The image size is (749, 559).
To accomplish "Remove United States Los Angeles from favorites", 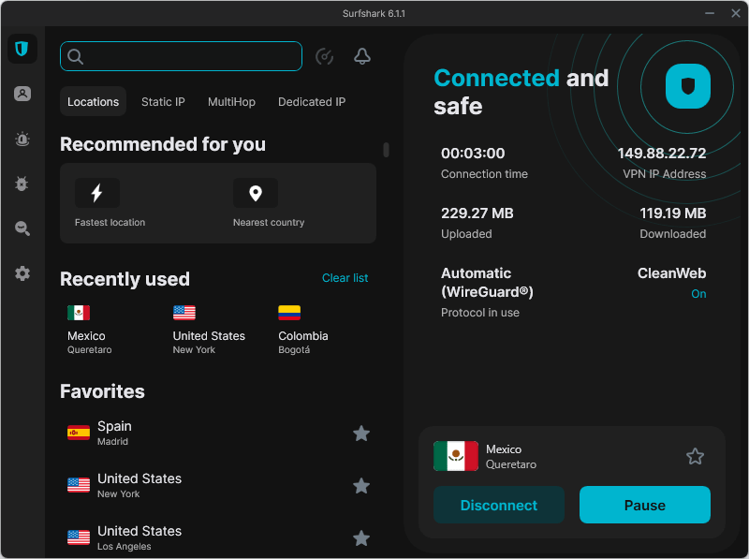I will 361,538.
